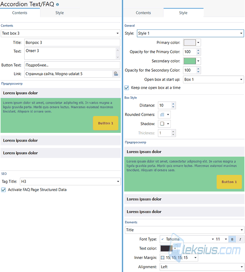Click the yellow Button 1 in left preview

[x=105, y=123]
